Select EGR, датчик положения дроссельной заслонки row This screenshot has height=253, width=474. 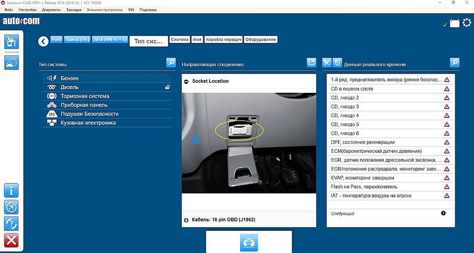pos(390,160)
